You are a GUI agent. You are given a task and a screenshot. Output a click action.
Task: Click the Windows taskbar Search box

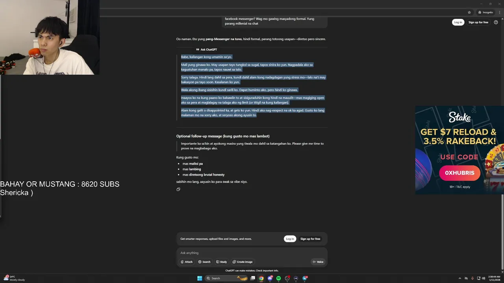226,278
